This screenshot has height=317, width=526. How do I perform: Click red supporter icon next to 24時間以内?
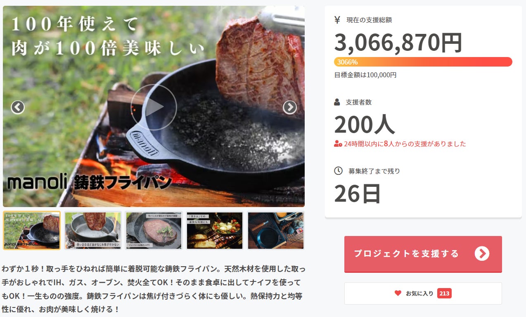tap(338, 144)
